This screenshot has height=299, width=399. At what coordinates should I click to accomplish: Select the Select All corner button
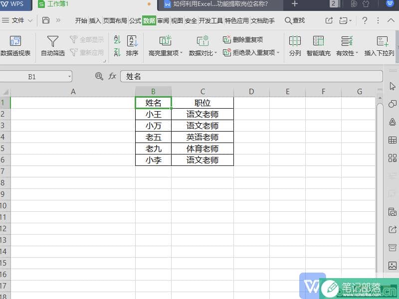click(5, 92)
